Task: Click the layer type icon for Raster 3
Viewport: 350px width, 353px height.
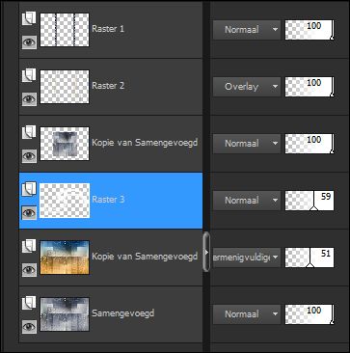Action: click(29, 189)
